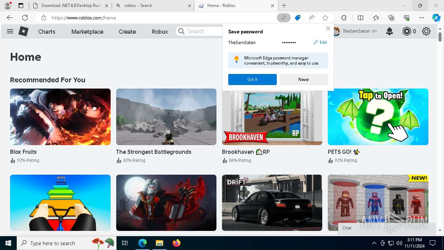
Task: Open the Windows Start menu
Action: coord(8,243)
